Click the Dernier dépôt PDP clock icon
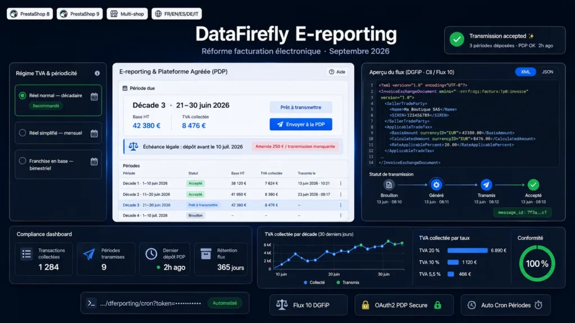Image resolution: width=575 pixels, height=323 pixels. pyautogui.click(x=151, y=254)
